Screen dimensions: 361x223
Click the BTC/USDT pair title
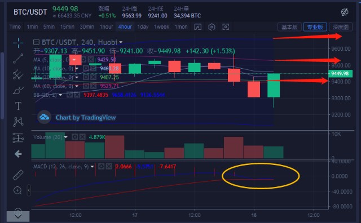[x=30, y=12]
